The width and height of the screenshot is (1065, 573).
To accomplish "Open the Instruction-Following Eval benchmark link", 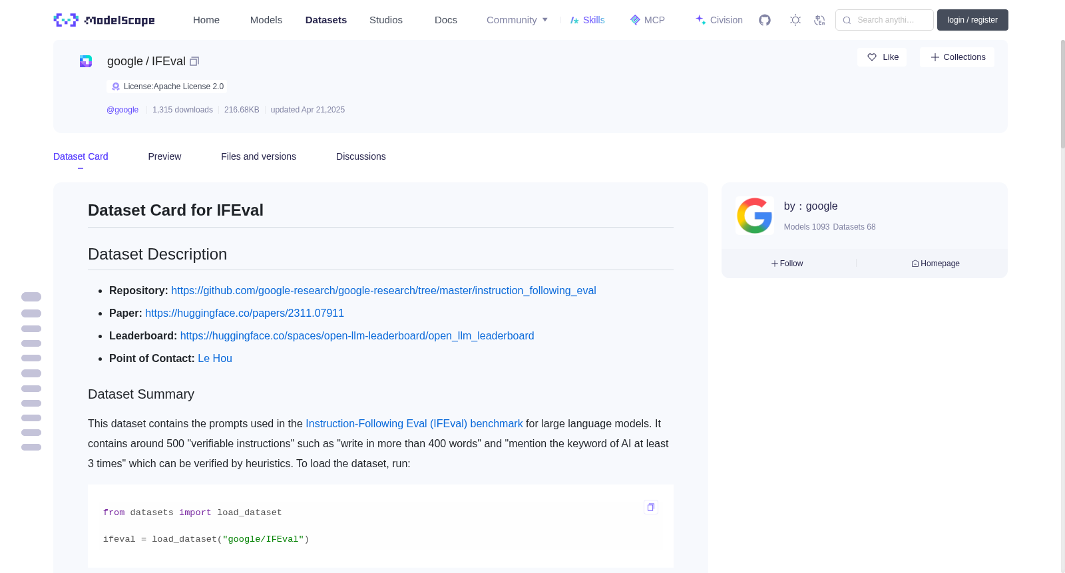I will [x=414, y=424].
